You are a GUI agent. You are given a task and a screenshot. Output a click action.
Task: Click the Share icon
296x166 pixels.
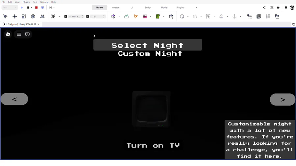click(x=264, y=8)
